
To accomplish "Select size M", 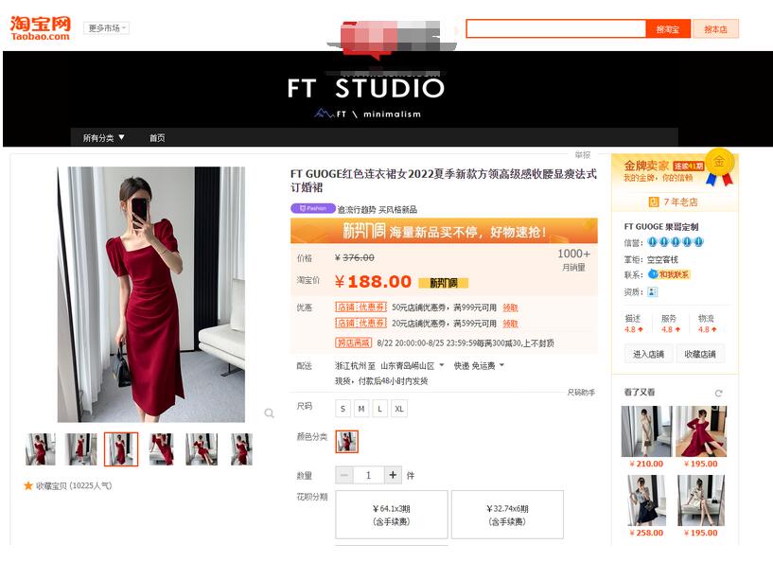I will click(361, 409).
